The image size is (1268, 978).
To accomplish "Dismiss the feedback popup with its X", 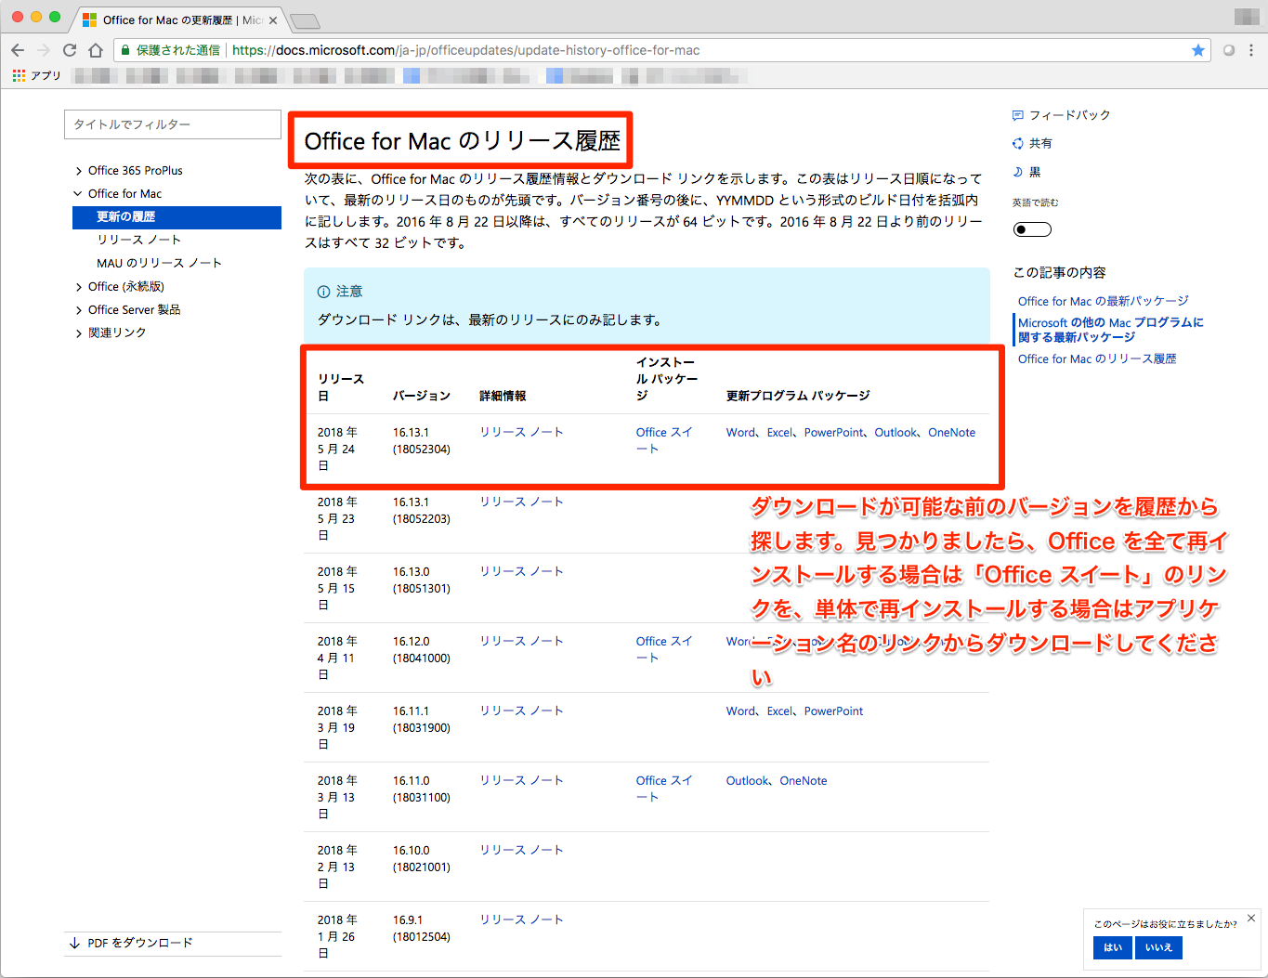I will click(1251, 918).
